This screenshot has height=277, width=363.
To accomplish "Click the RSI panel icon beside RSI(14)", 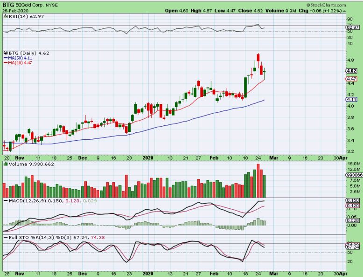I will tap(5, 16).
